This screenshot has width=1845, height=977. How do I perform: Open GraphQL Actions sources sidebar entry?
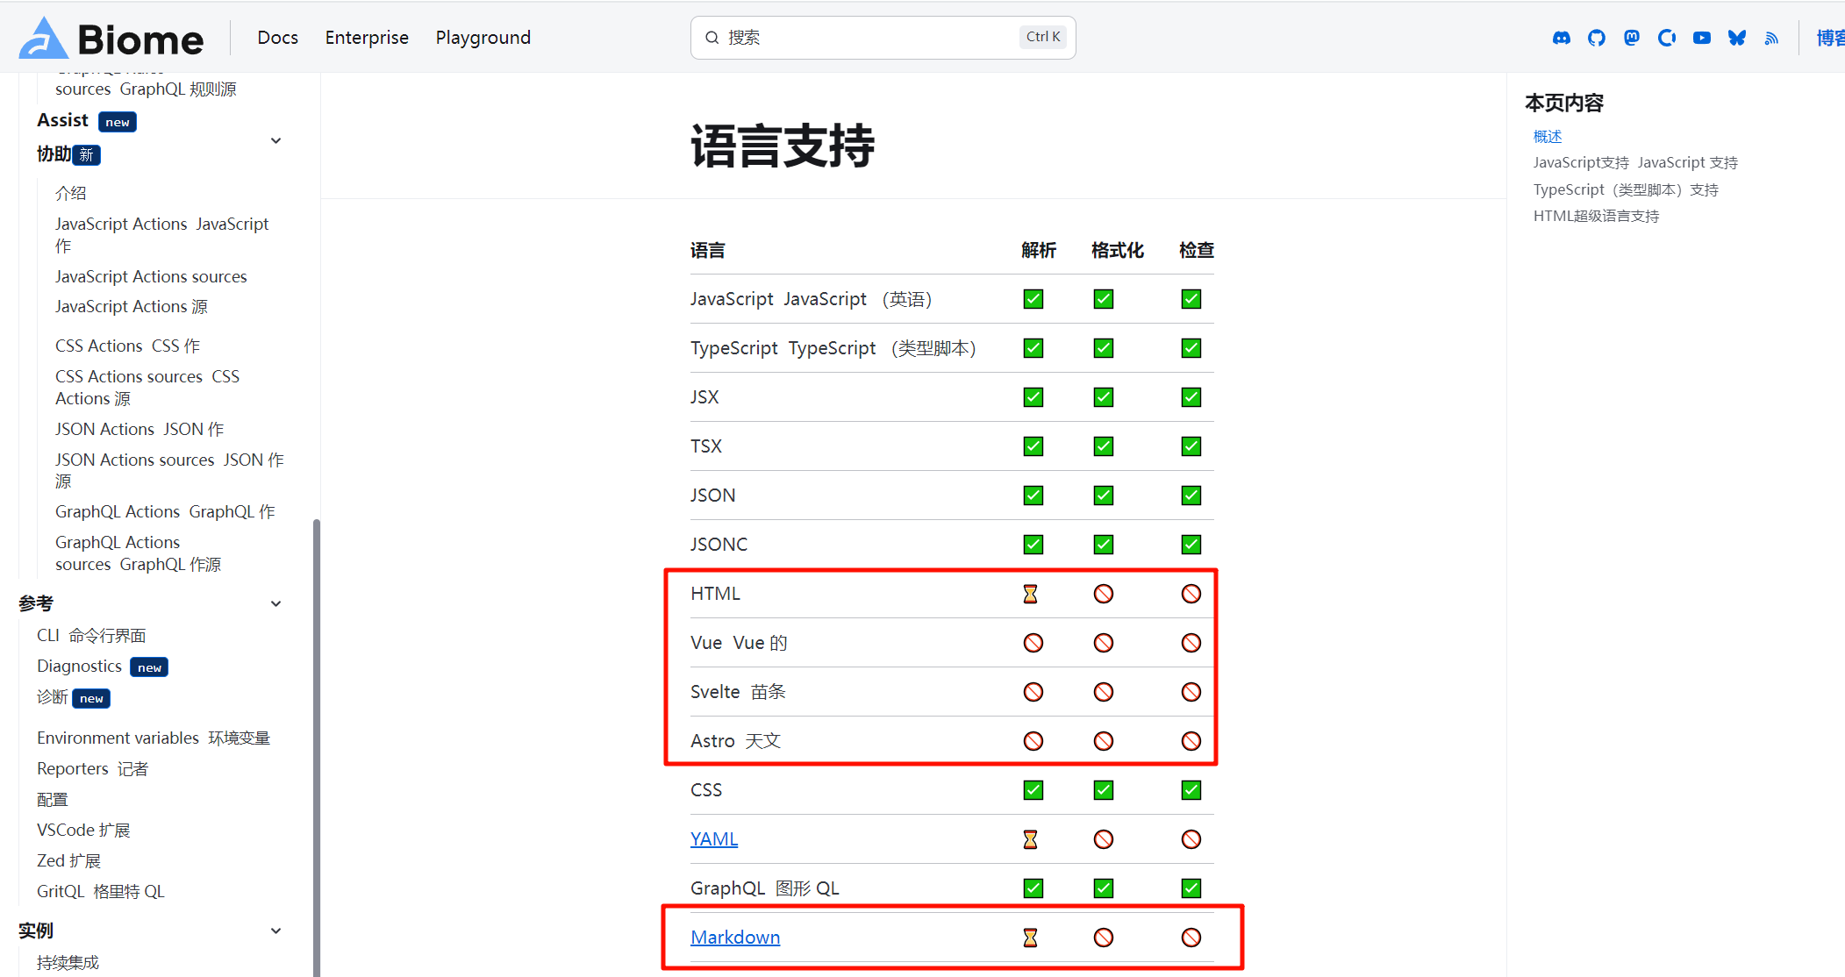click(x=139, y=553)
